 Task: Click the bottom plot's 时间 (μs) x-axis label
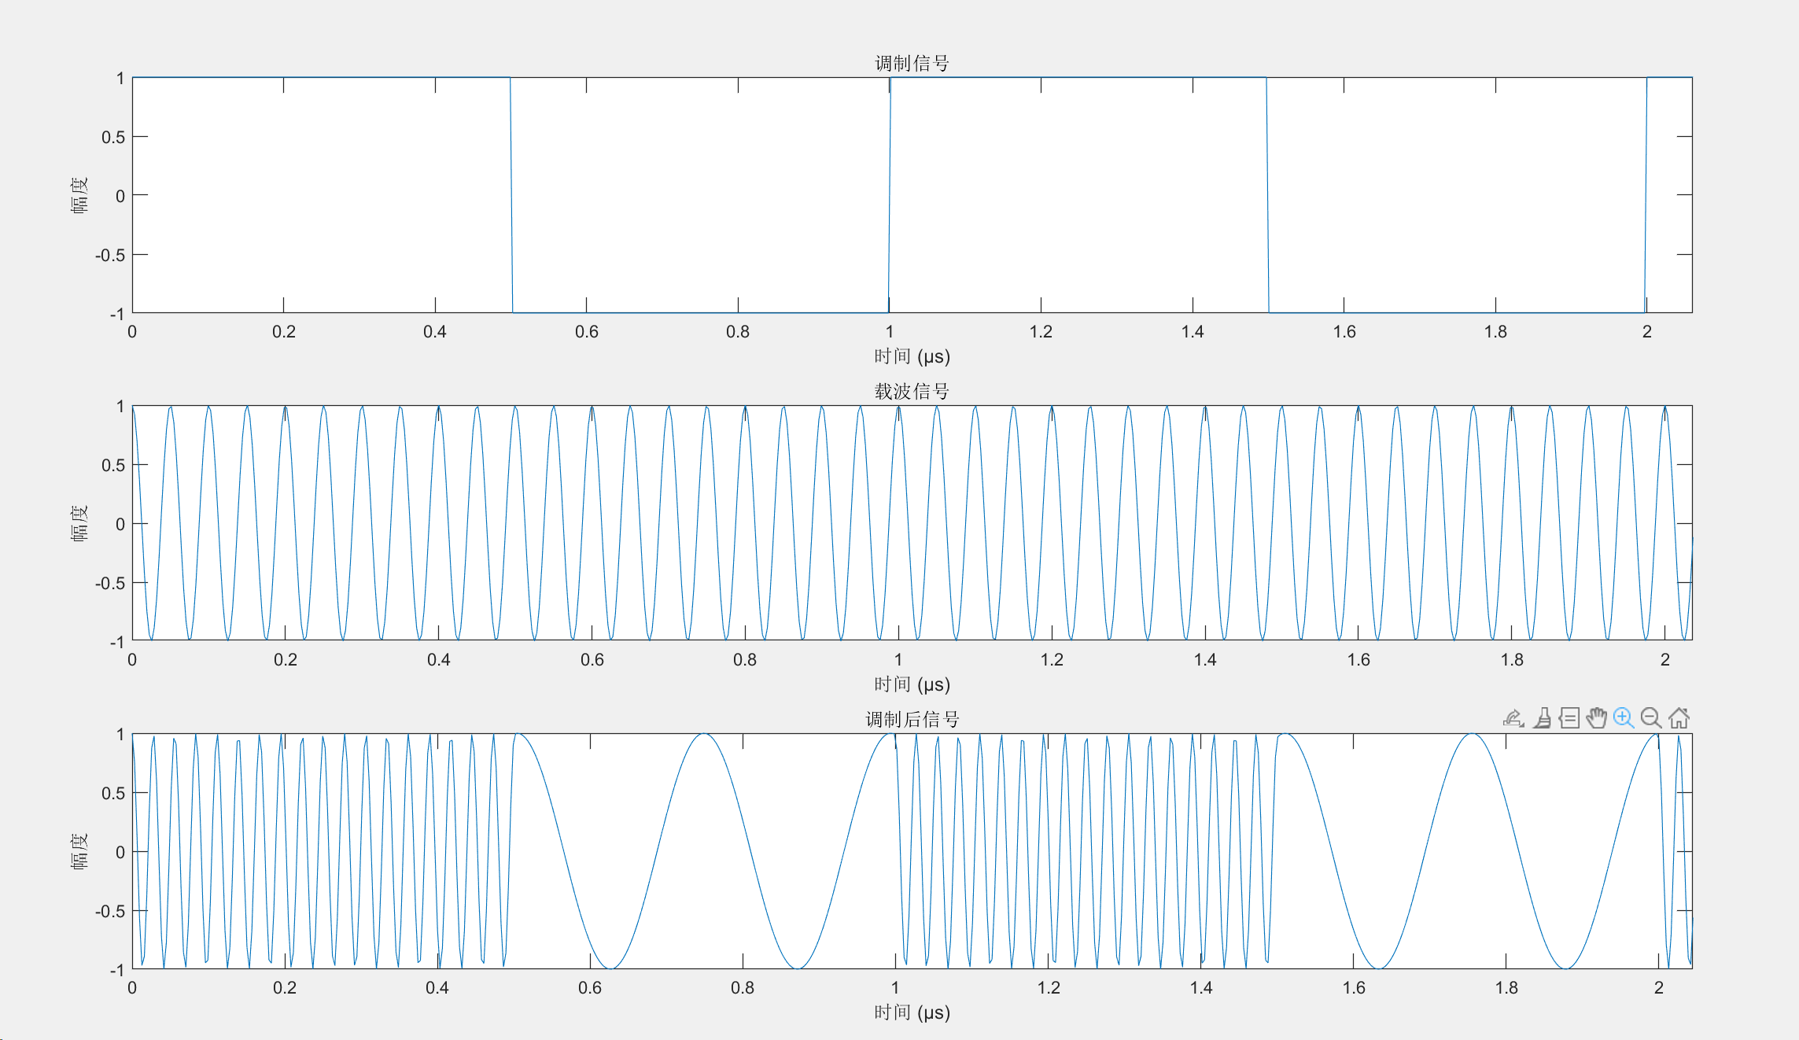coord(912,1012)
